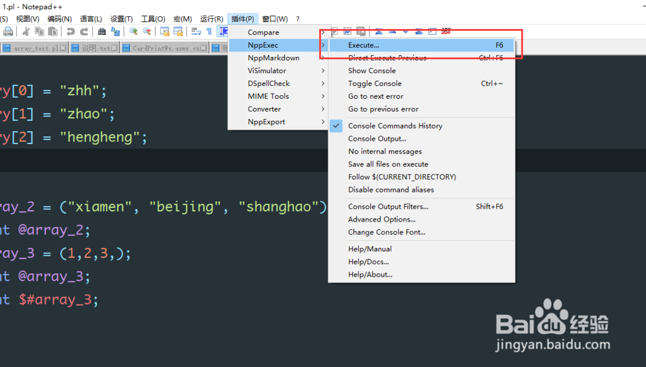Close the CardPrintWs.asmx.cs tab
This screenshot has height=367, width=646.
click(203, 48)
